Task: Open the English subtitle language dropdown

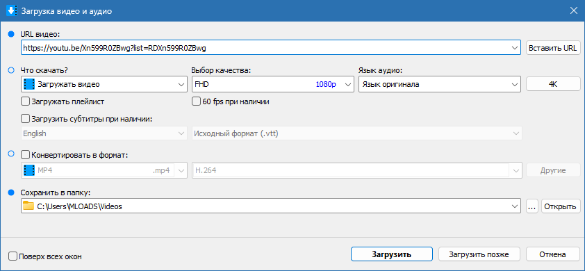Action: 104,133
